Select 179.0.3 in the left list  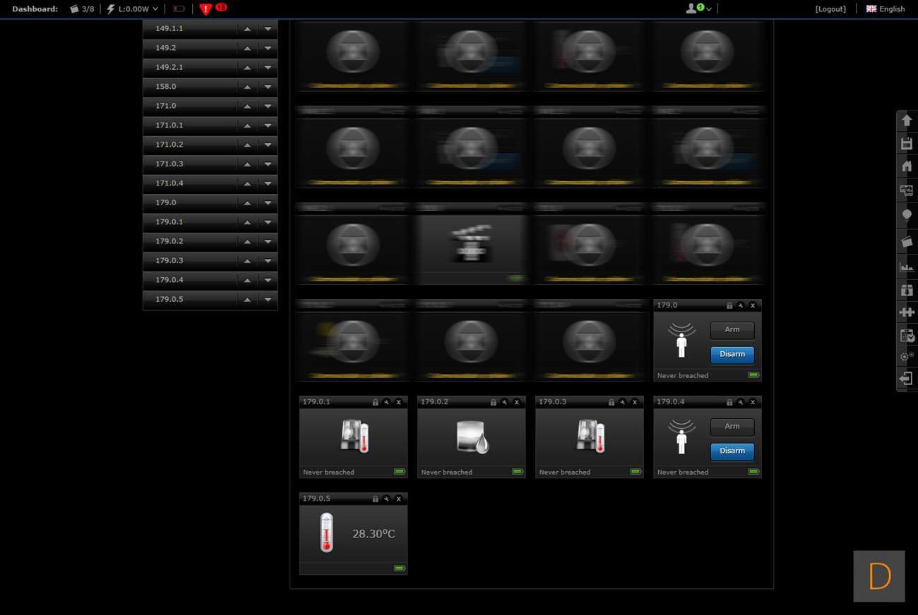click(x=169, y=260)
